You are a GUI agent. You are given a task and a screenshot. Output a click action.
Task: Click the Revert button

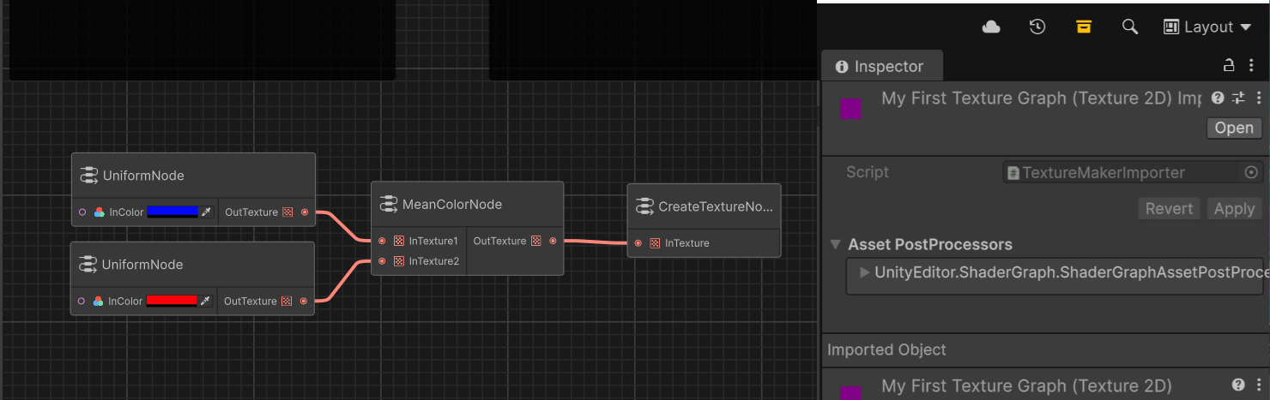(1169, 208)
